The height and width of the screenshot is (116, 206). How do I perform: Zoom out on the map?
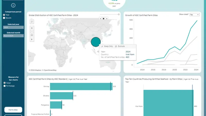32,31
